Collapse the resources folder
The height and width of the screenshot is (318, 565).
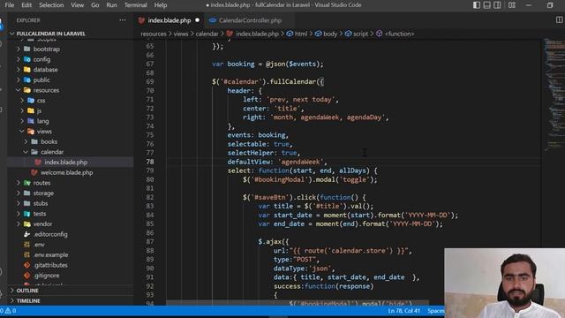tap(46, 90)
